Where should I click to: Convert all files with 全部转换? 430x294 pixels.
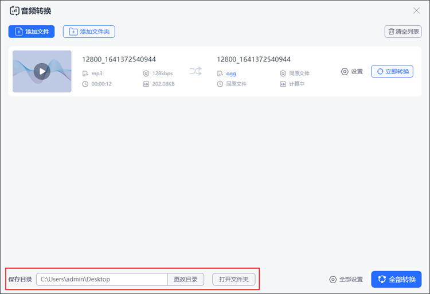tap(396, 280)
